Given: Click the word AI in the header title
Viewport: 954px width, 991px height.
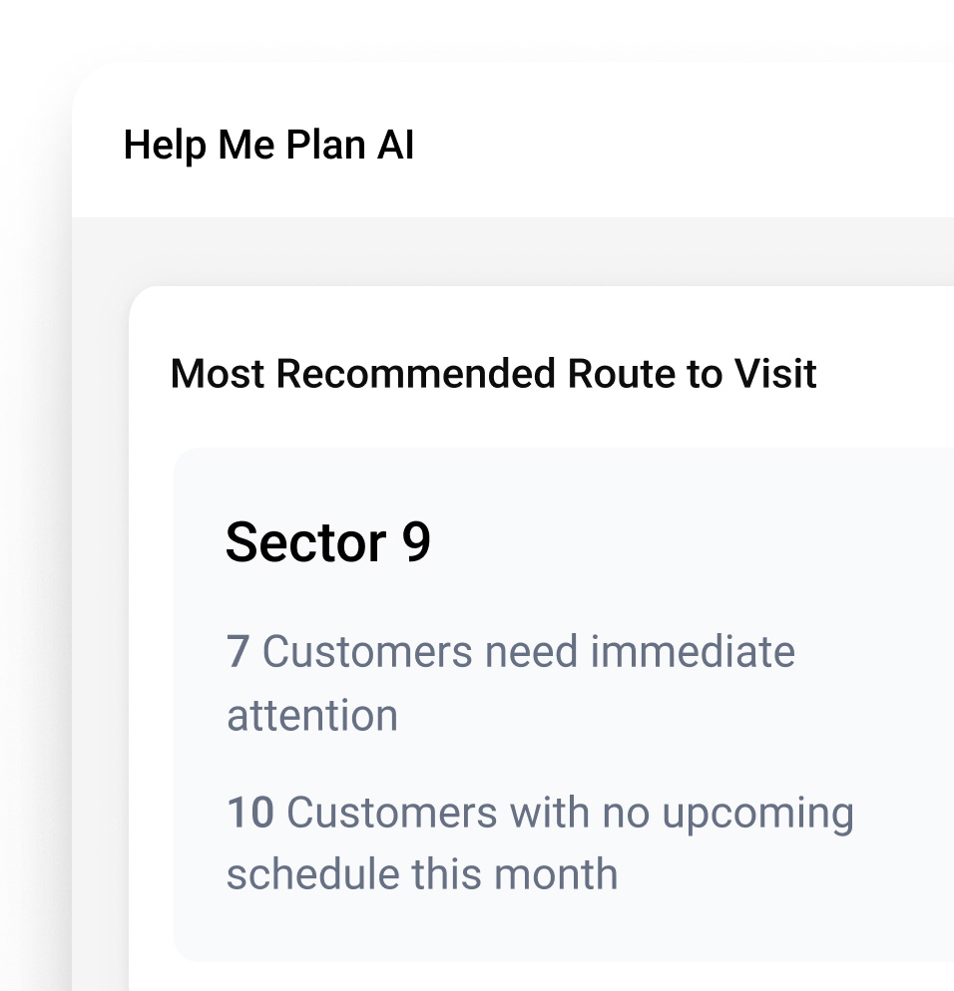Looking at the screenshot, I should (395, 146).
